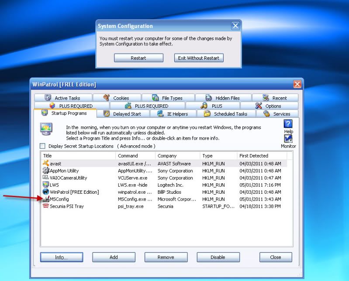Switch to the Hidden Files tab
This screenshot has height=281, width=349.
coord(223,98)
